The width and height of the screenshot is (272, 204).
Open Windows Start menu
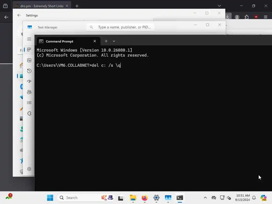click(x=50, y=198)
